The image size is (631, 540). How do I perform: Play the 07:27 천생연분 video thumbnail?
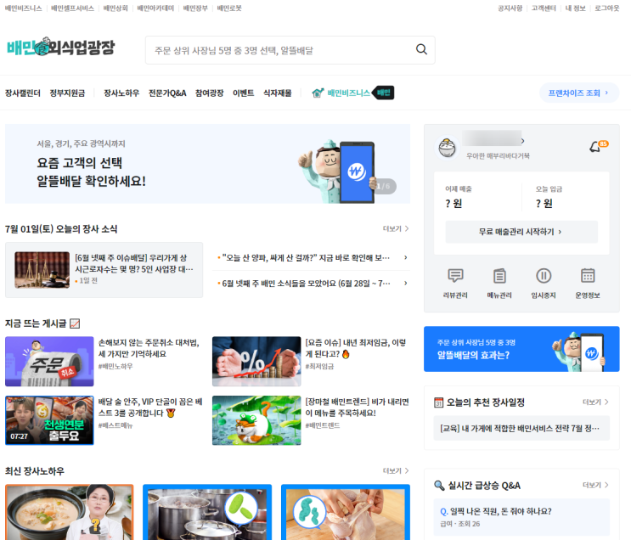[x=49, y=420]
